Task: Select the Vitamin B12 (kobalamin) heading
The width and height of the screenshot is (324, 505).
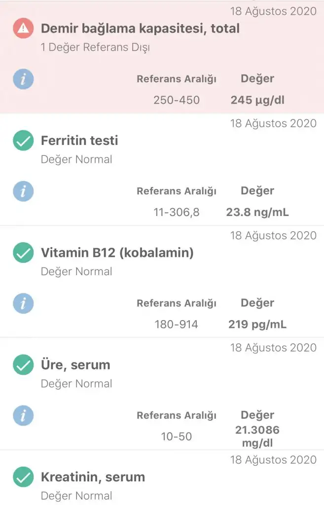Action: tap(117, 253)
